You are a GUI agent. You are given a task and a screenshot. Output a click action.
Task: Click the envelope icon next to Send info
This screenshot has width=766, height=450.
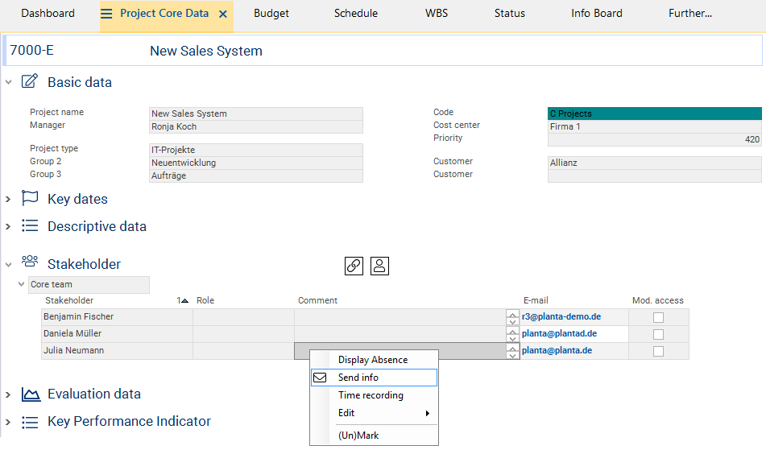[320, 378]
